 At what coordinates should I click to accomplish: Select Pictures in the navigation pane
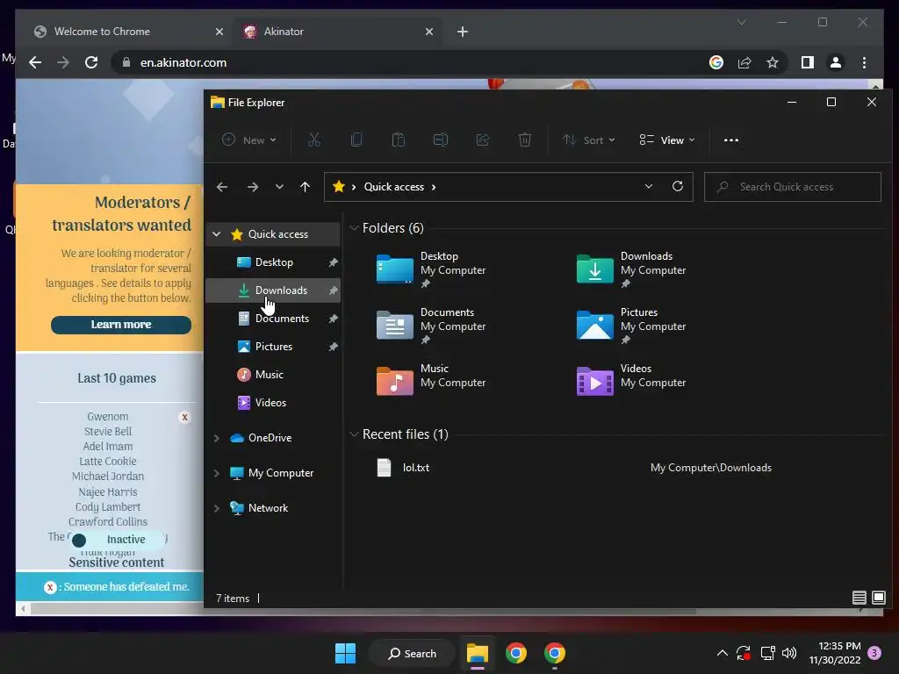click(x=274, y=346)
